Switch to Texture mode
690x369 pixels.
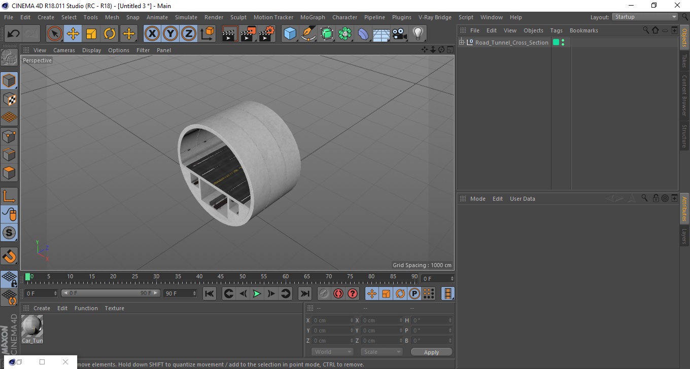pyautogui.click(x=9, y=99)
